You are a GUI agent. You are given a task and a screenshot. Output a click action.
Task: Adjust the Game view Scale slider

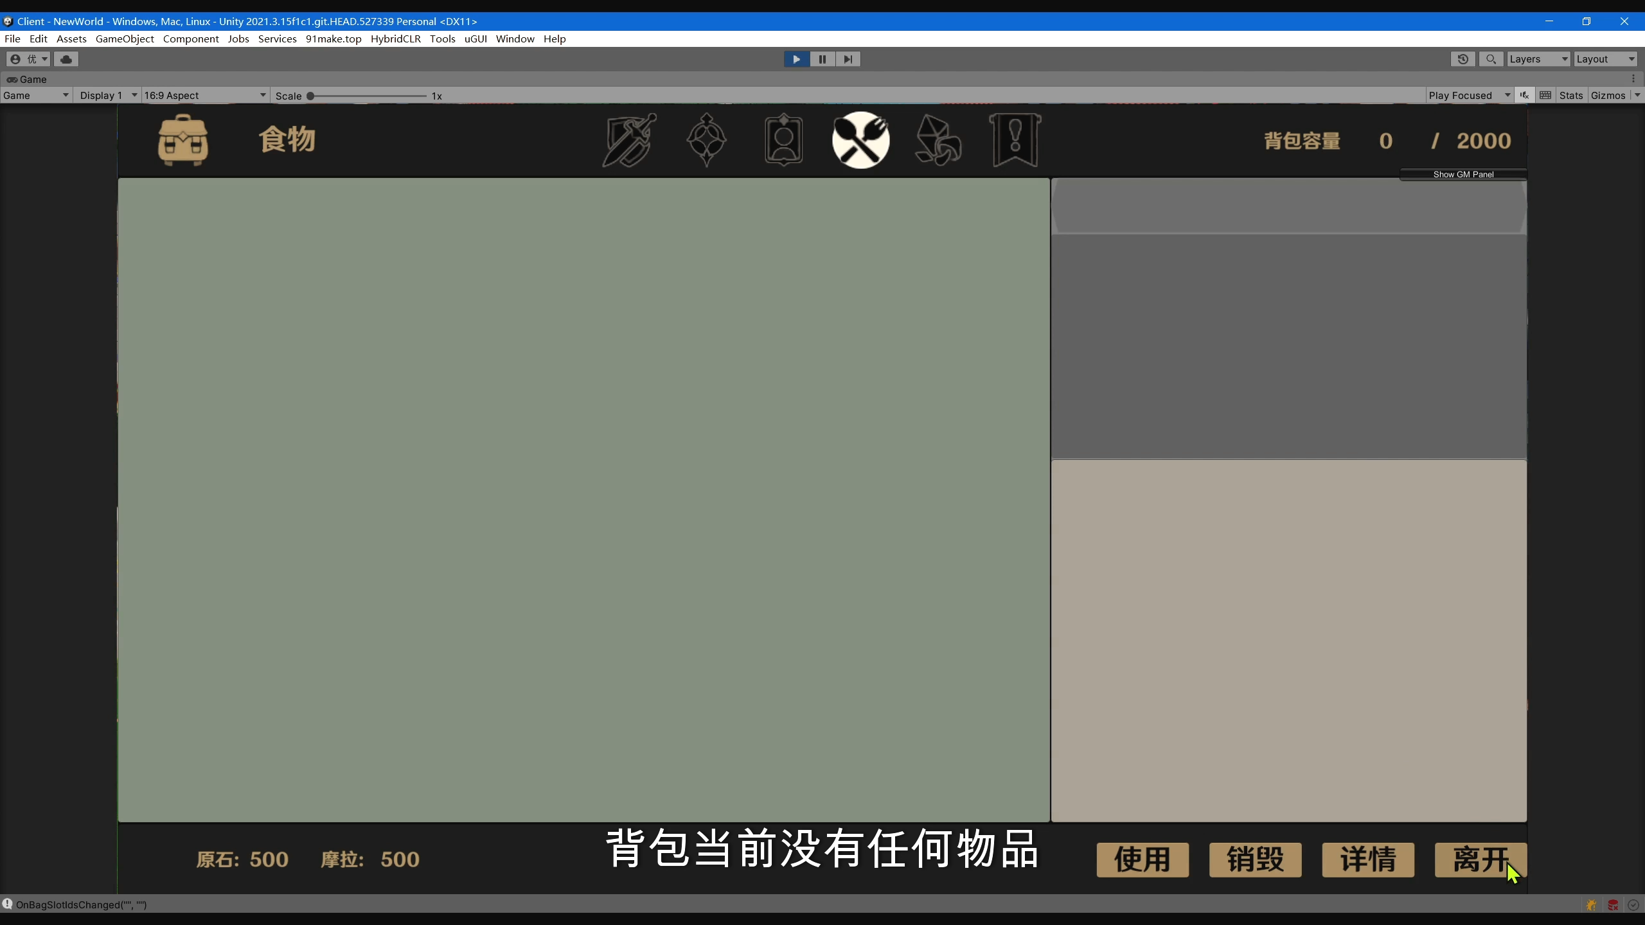310,96
